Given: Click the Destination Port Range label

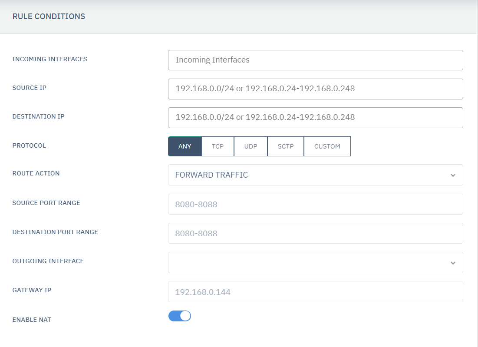Looking at the screenshot, I should (x=55, y=232).
